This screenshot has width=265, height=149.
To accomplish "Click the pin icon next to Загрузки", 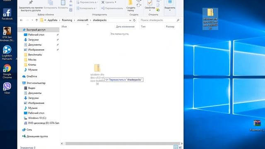I will 58,40.
